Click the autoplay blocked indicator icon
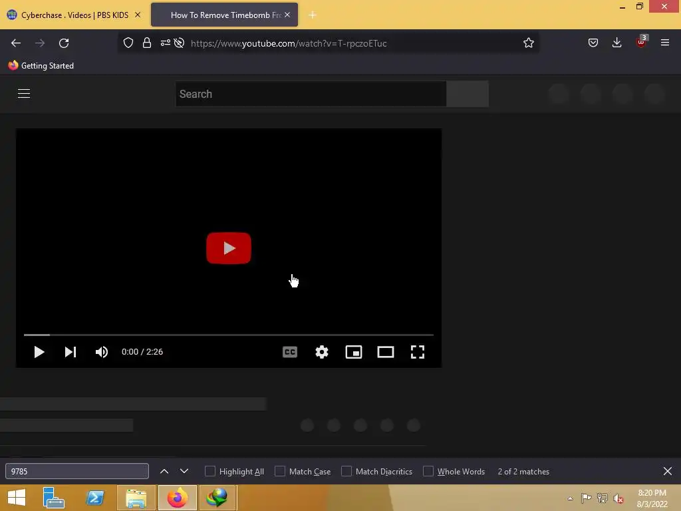 point(179,43)
